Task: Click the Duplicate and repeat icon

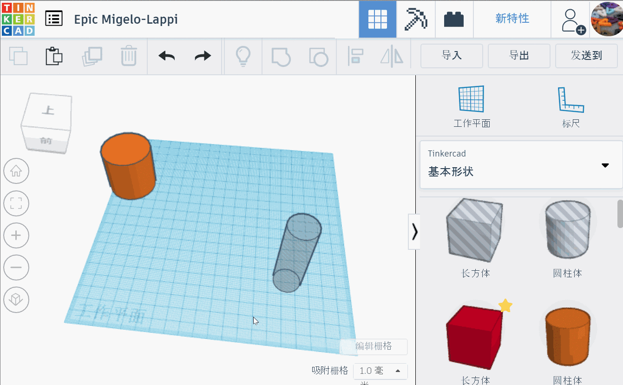Action: [92, 57]
